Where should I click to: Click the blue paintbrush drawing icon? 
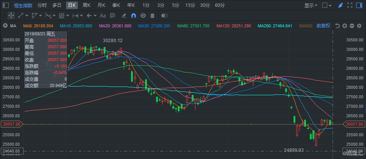340,5
